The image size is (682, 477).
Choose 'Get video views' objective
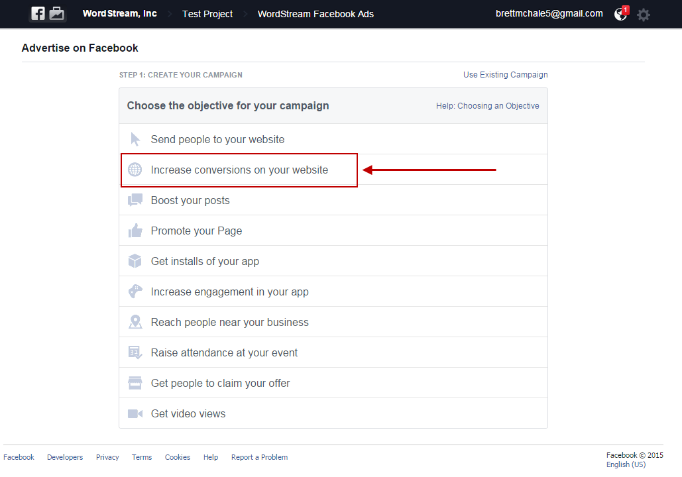click(x=333, y=413)
